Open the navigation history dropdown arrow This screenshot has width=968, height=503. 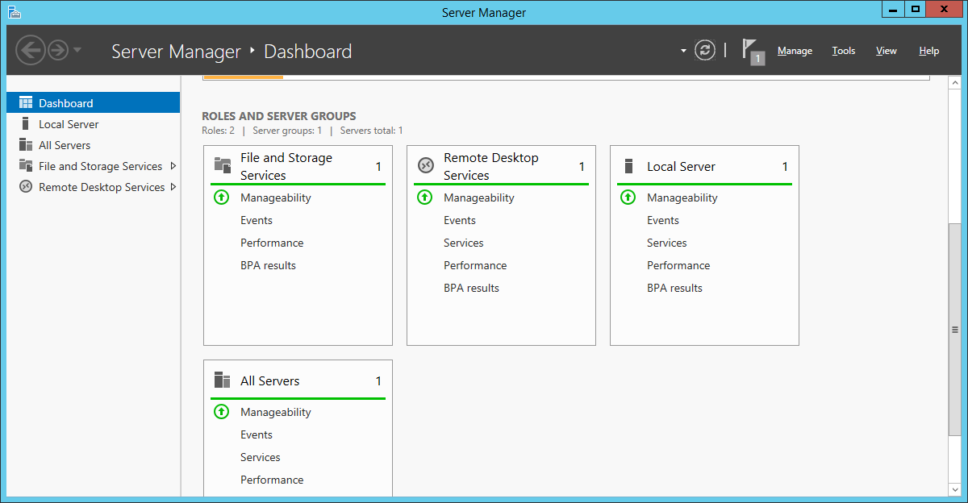pos(77,51)
